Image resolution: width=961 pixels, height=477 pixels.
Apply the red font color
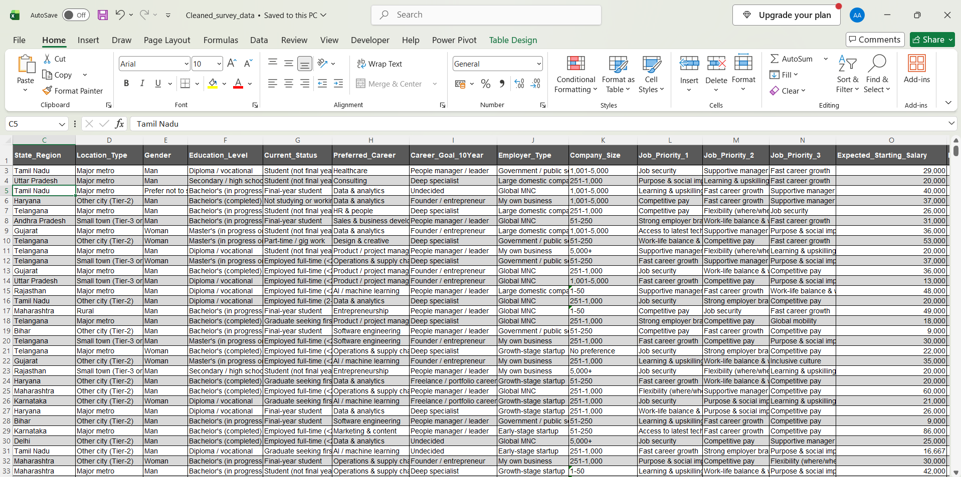(x=238, y=84)
